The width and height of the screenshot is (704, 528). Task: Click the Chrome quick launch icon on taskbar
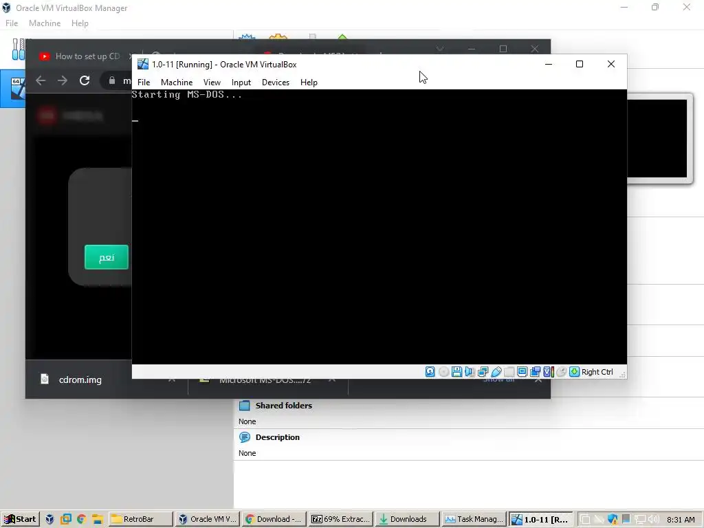coord(81,519)
